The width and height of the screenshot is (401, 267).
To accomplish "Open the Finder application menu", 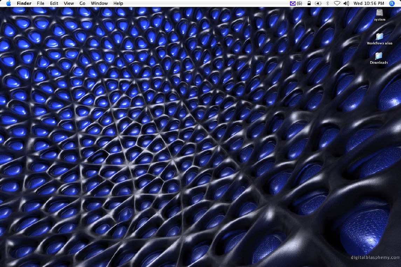I will [24, 3].
